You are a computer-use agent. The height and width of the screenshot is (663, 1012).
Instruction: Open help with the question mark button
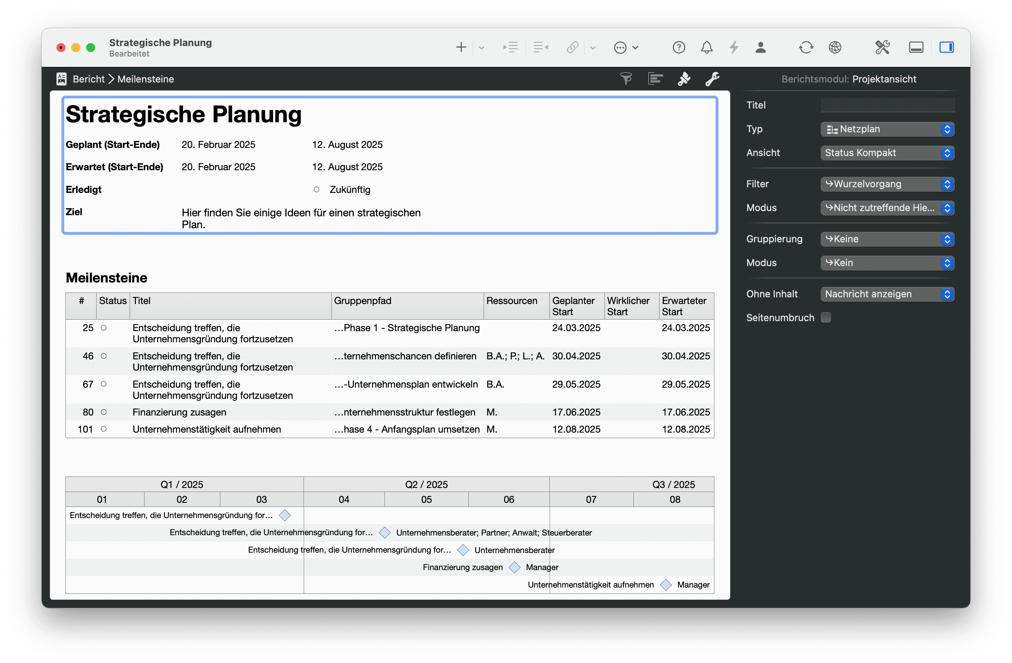tap(679, 47)
